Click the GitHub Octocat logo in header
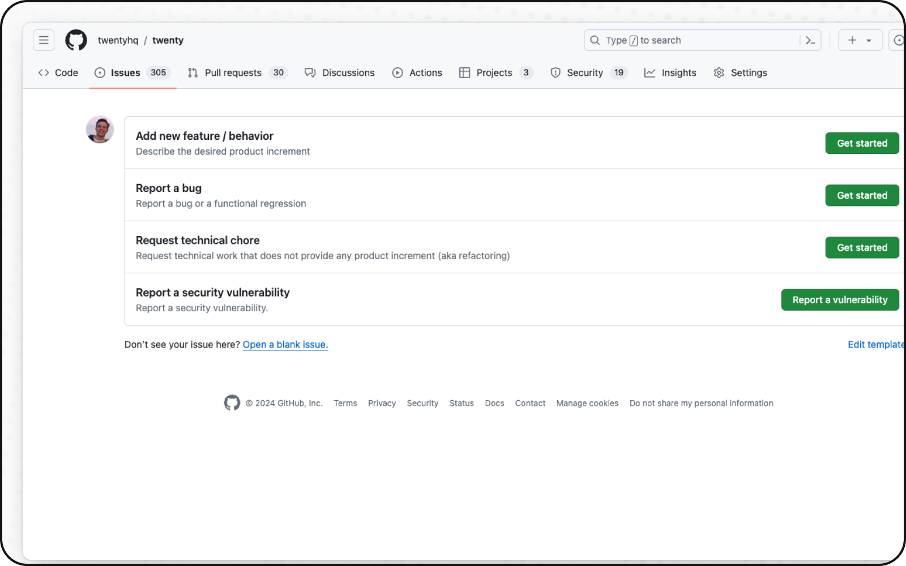 [76, 40]
